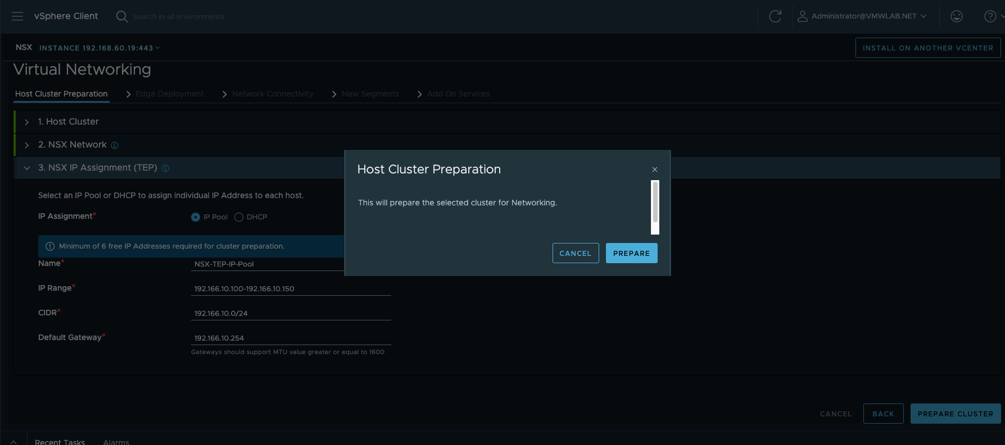
Task: Click the info icon in the minimum IP addresses banner
Action: pos(50,246)
